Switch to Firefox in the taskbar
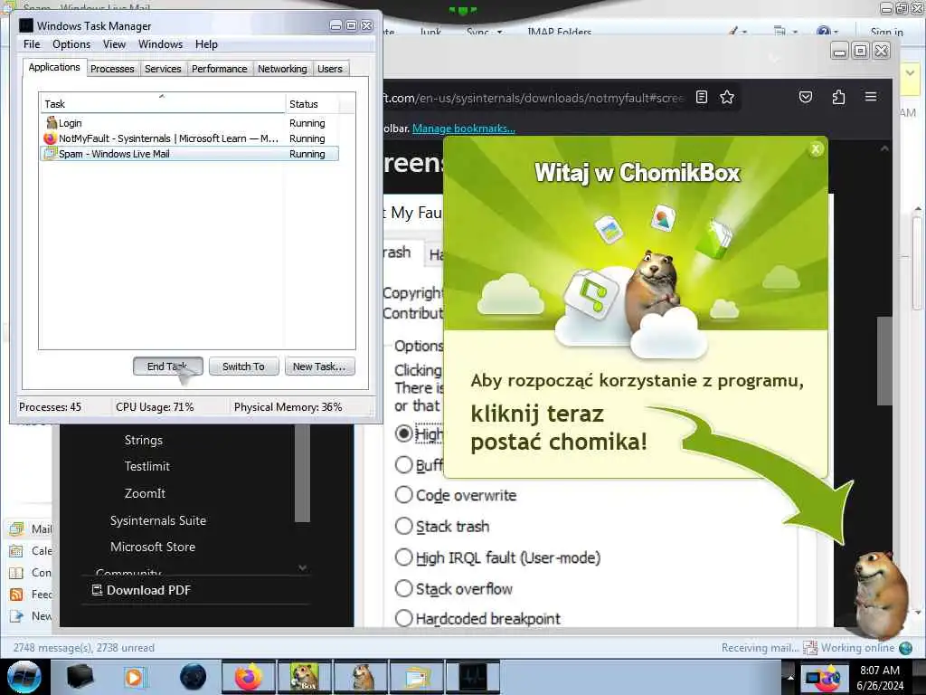Viewport: 926px width, 695px height. [249, 677]
